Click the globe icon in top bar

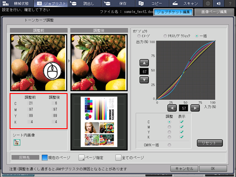pos(208,3)
